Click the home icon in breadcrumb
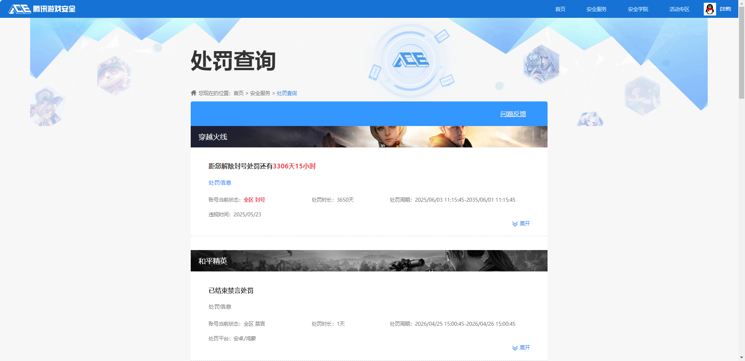Image resolution: width=745 pixels, height=361 pixels. tap(193, 93)
